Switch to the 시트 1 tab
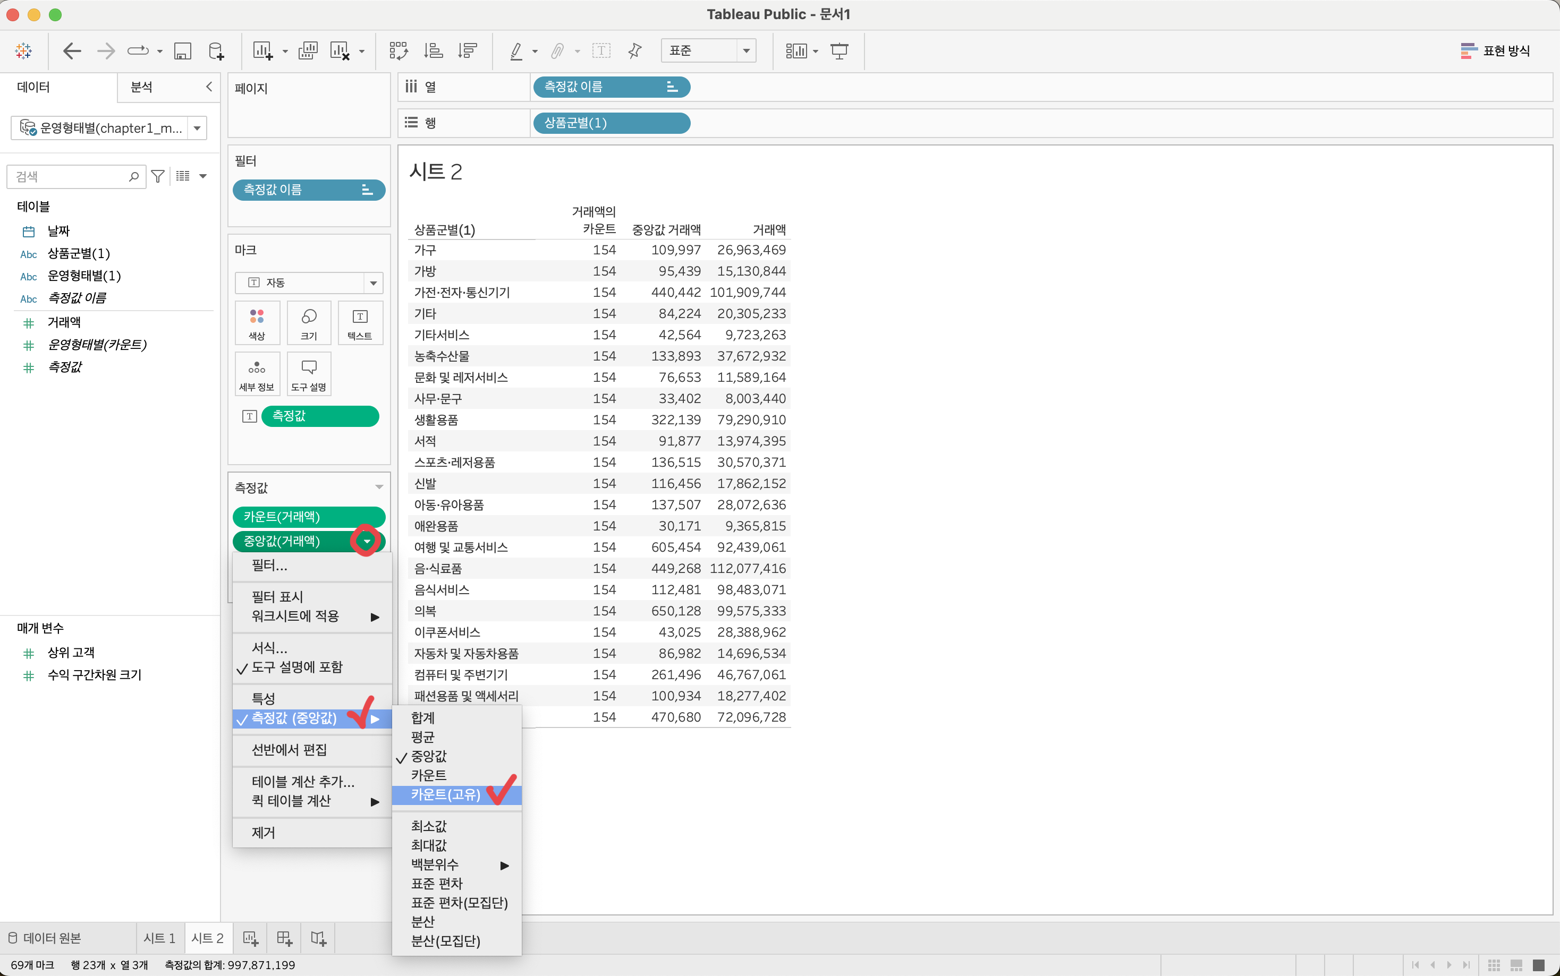Image resolution: width=1560 pixels, height=976 pixels. pos(159,938)
